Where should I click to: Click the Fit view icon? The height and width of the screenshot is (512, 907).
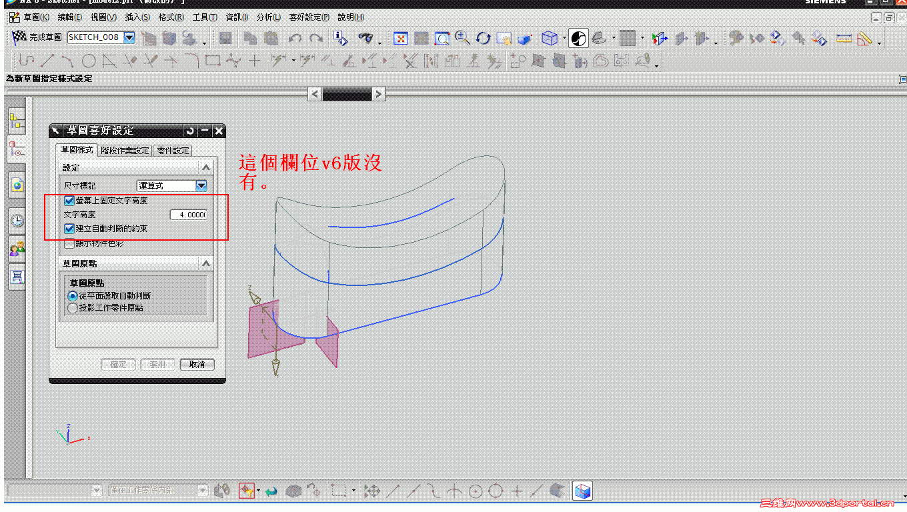pos(401,38)
